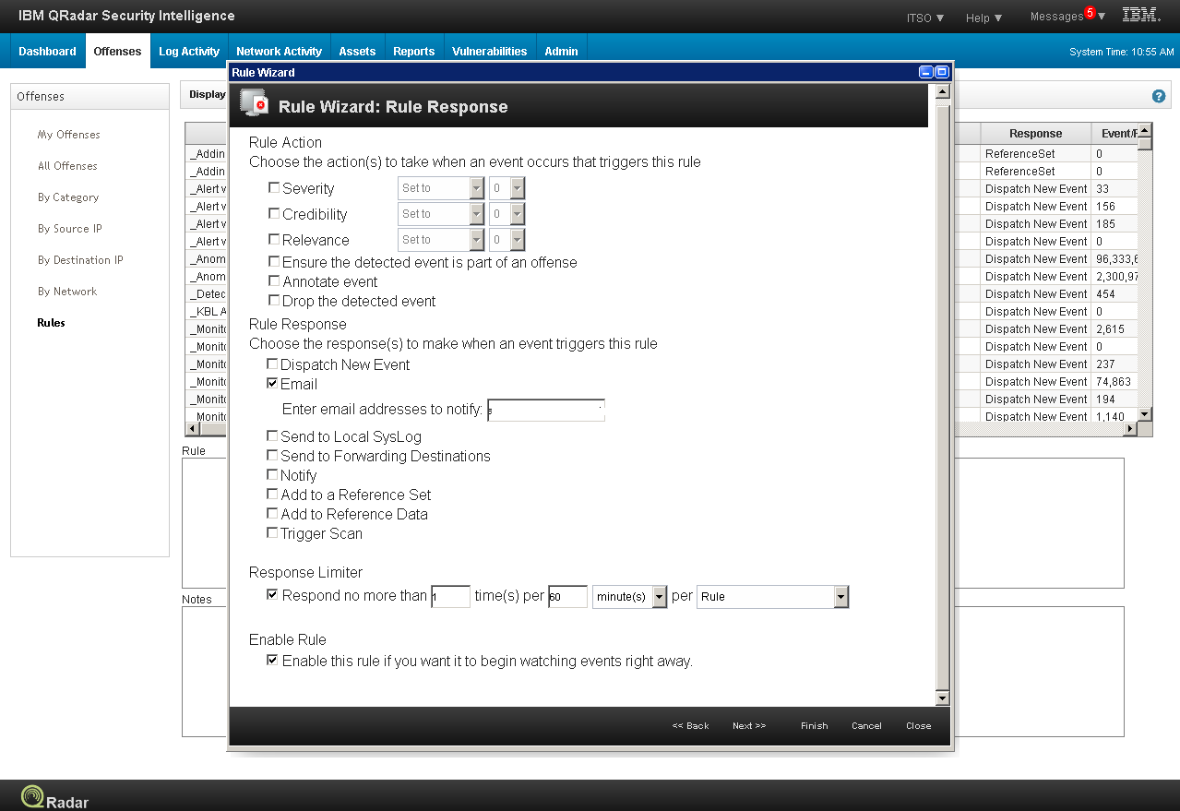
Task: Open the minute(s) time unit dropdown
Action: point(629,597)
